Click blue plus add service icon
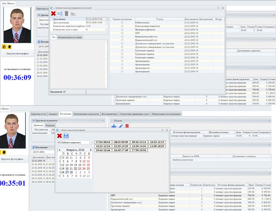The width and height of the screenshot is (276, 211). click(113, 126)
